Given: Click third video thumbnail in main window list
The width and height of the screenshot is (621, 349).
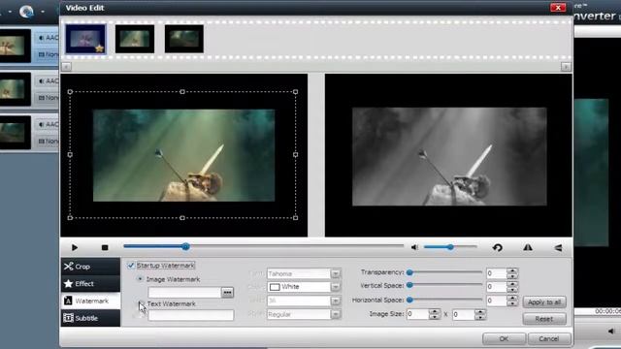Looking at the screenshot, I should tap(16, 133).
